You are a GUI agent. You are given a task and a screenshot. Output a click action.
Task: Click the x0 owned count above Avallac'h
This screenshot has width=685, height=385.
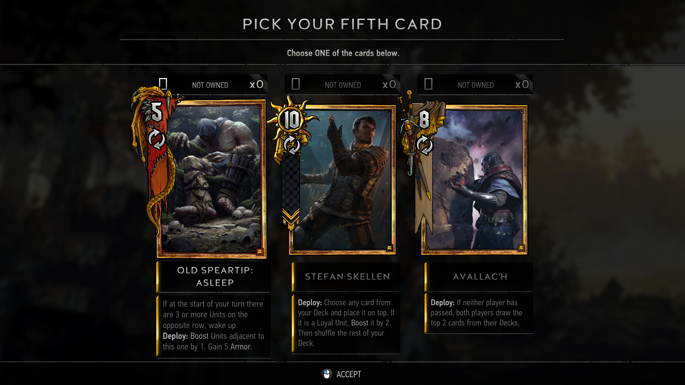click(522, 84)
